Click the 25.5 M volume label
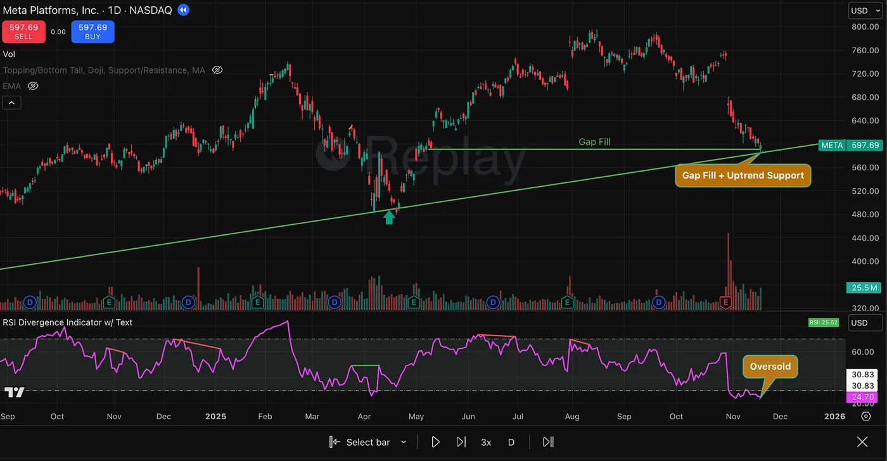 click(x=864, y=288)
